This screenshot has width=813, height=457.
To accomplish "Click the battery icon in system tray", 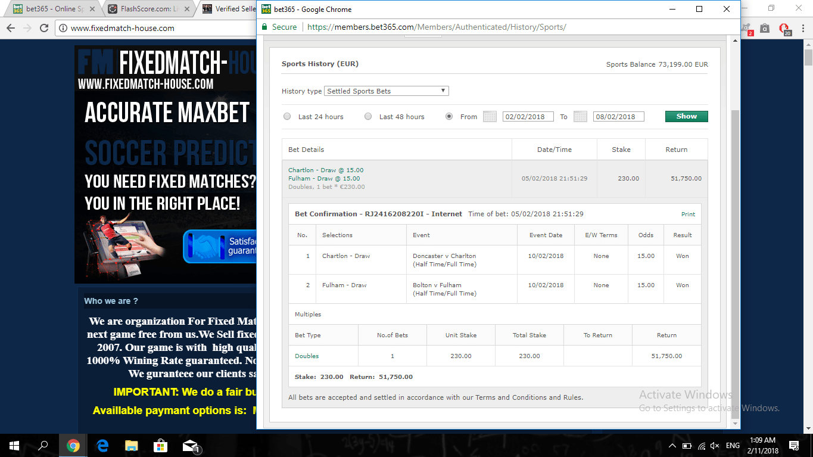I will coord(687,446).
